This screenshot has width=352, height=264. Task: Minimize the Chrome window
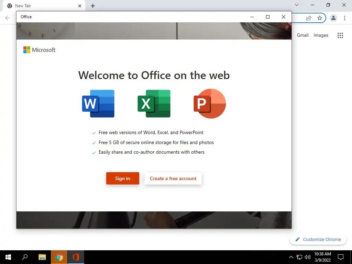312,5
